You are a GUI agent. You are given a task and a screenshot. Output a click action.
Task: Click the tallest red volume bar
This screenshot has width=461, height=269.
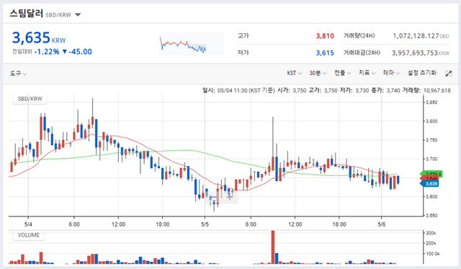(273, 247)
